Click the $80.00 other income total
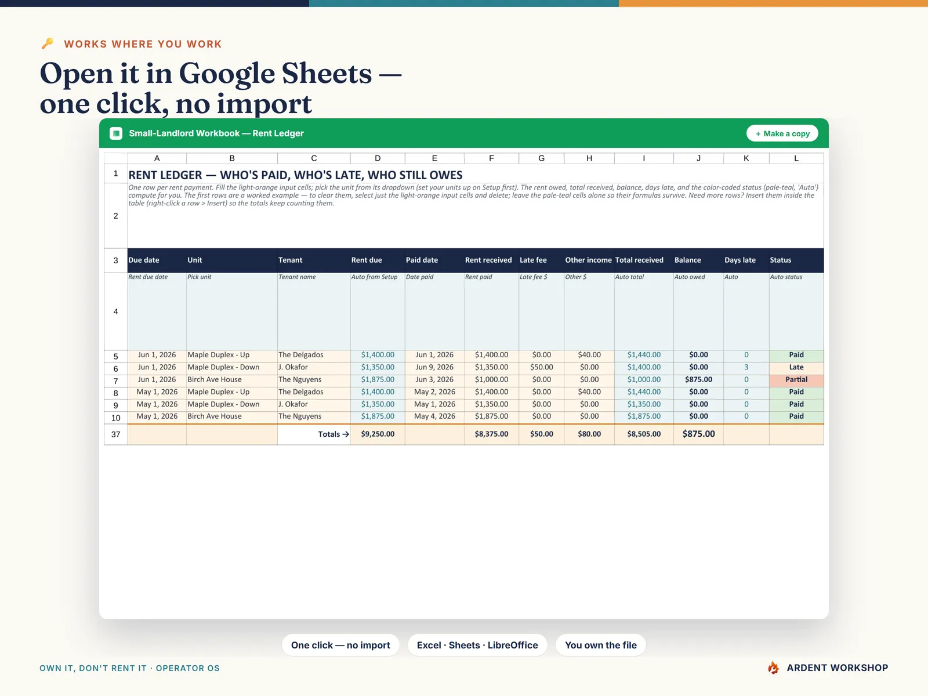The width and height of the screenshot is (928, 696). (x=589, y=434)
